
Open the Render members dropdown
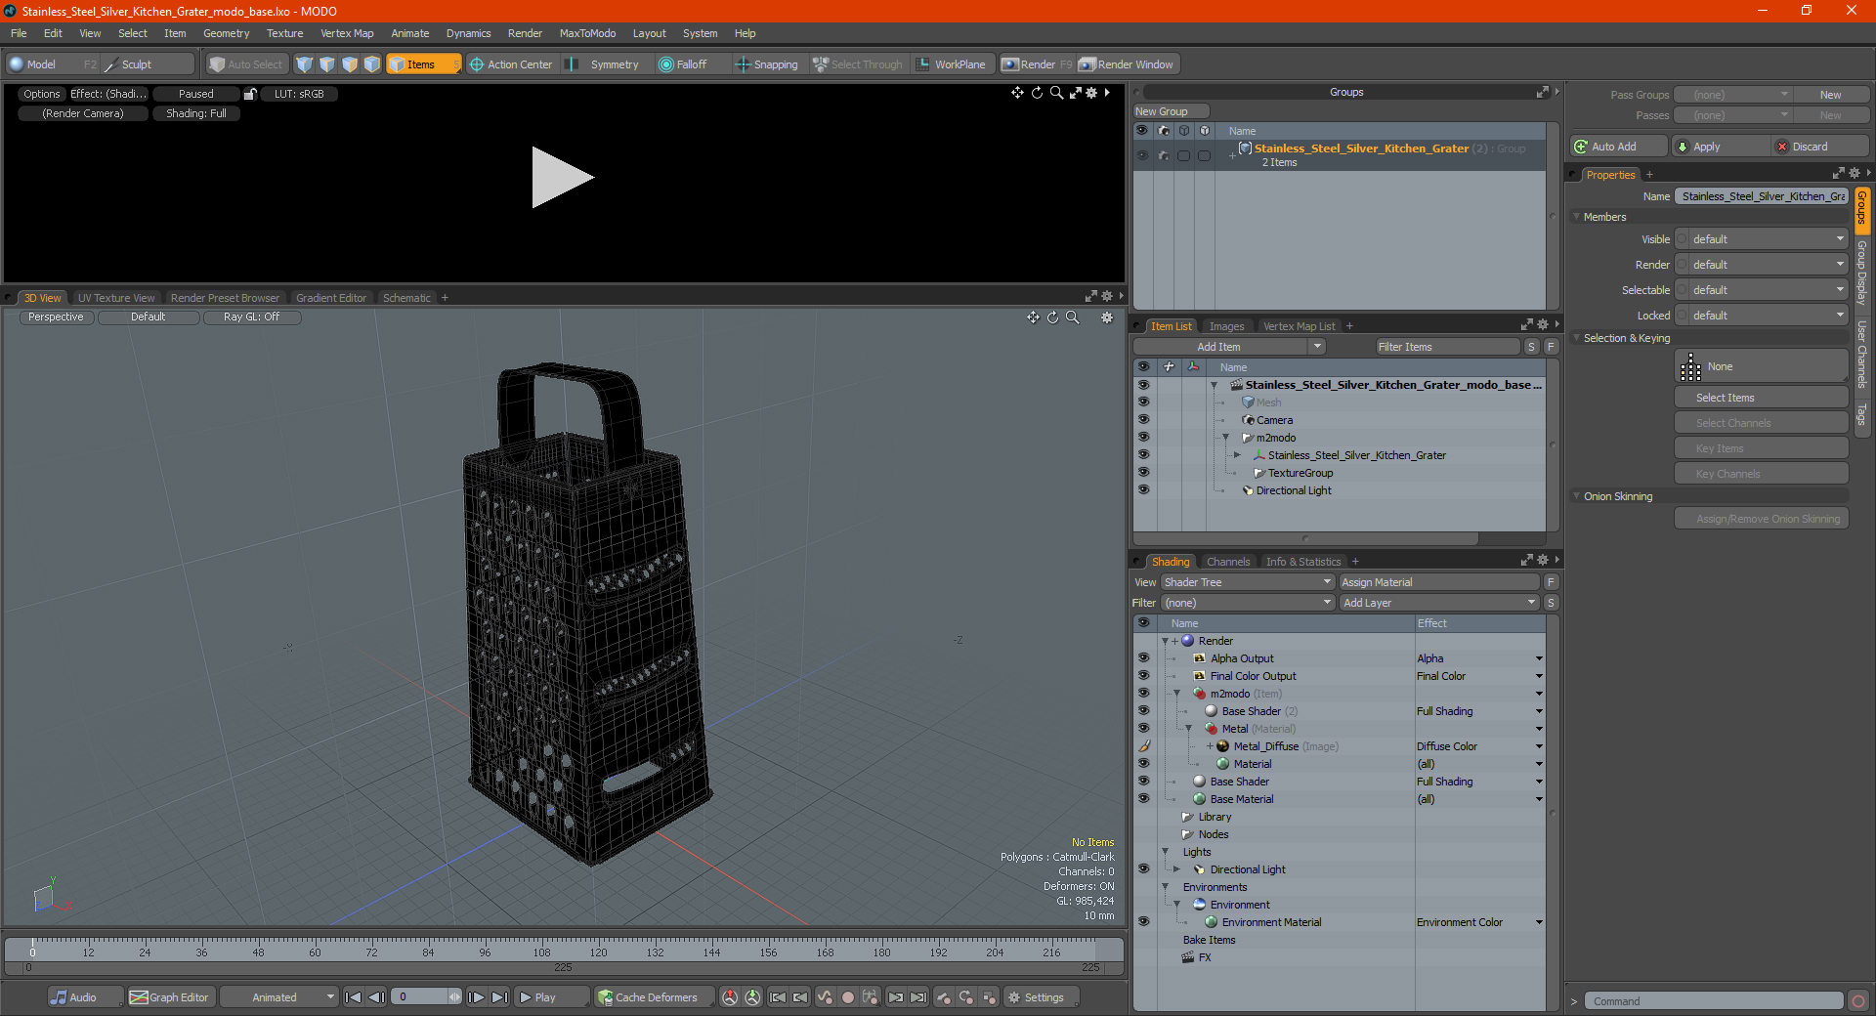click(1762, 265)
